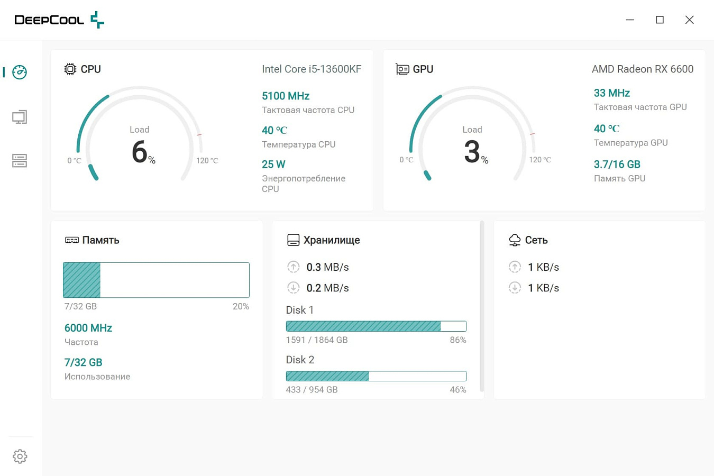This screenshot has height=476, width=714.
Task: Click the 1591 / 1864 GB text
Action: [x=317, y=340]
